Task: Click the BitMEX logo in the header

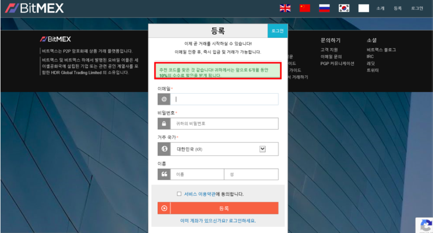Action: click(34, 8)
